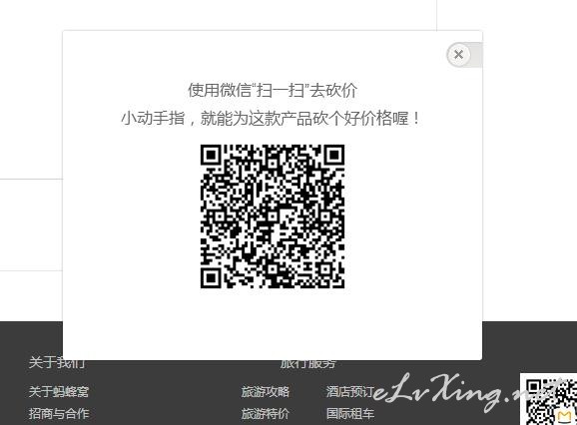The width and height of the screenshot is (577, 425).
Task: Click the gray tab behind the close button
Action: 476,55
